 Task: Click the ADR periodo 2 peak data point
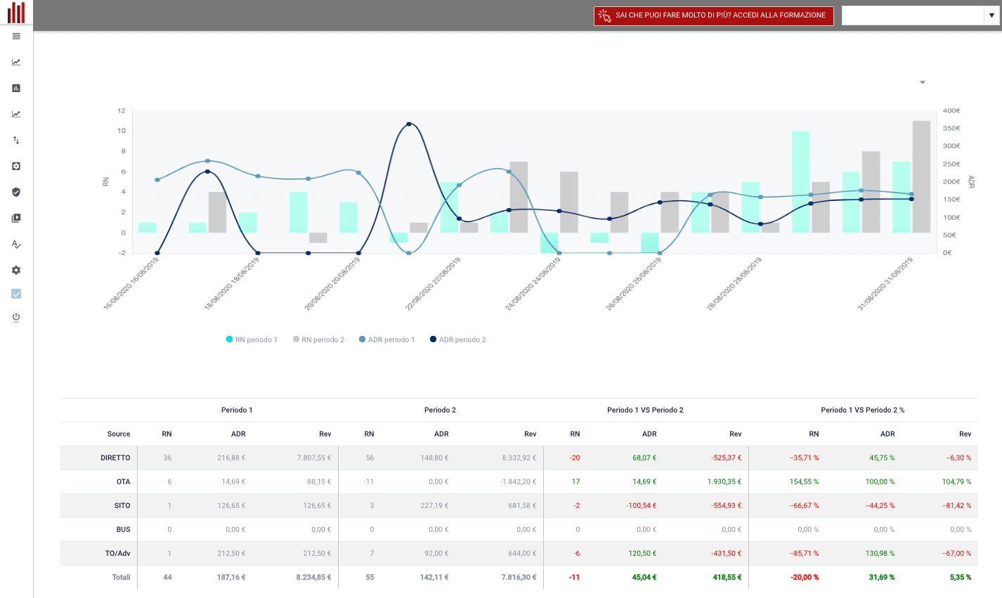tap(409, 124)
